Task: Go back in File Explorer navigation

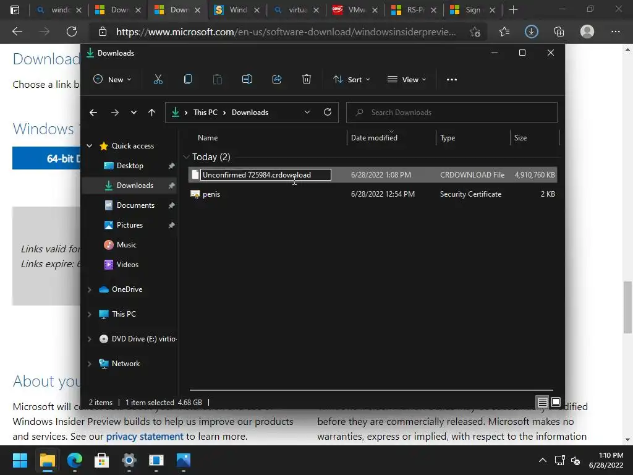Action: coord(93,113)
